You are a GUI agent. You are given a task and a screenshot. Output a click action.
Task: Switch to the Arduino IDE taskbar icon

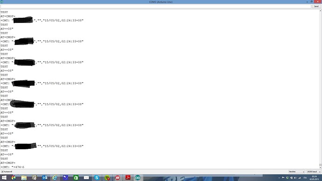[138, 178]
